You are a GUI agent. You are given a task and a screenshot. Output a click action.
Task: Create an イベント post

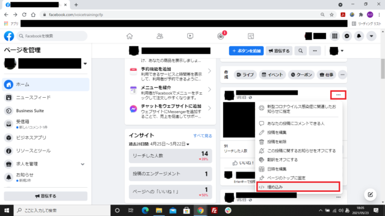click(x=273, y=74)
